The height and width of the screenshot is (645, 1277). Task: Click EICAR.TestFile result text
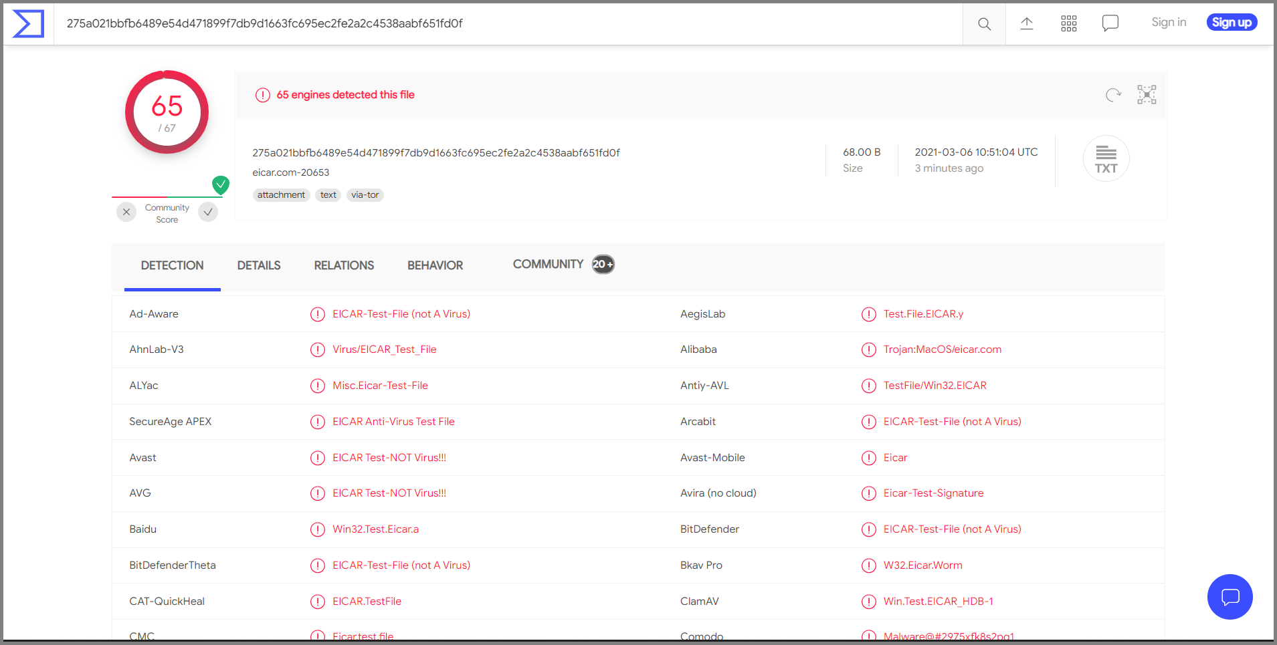pos(367,602)
